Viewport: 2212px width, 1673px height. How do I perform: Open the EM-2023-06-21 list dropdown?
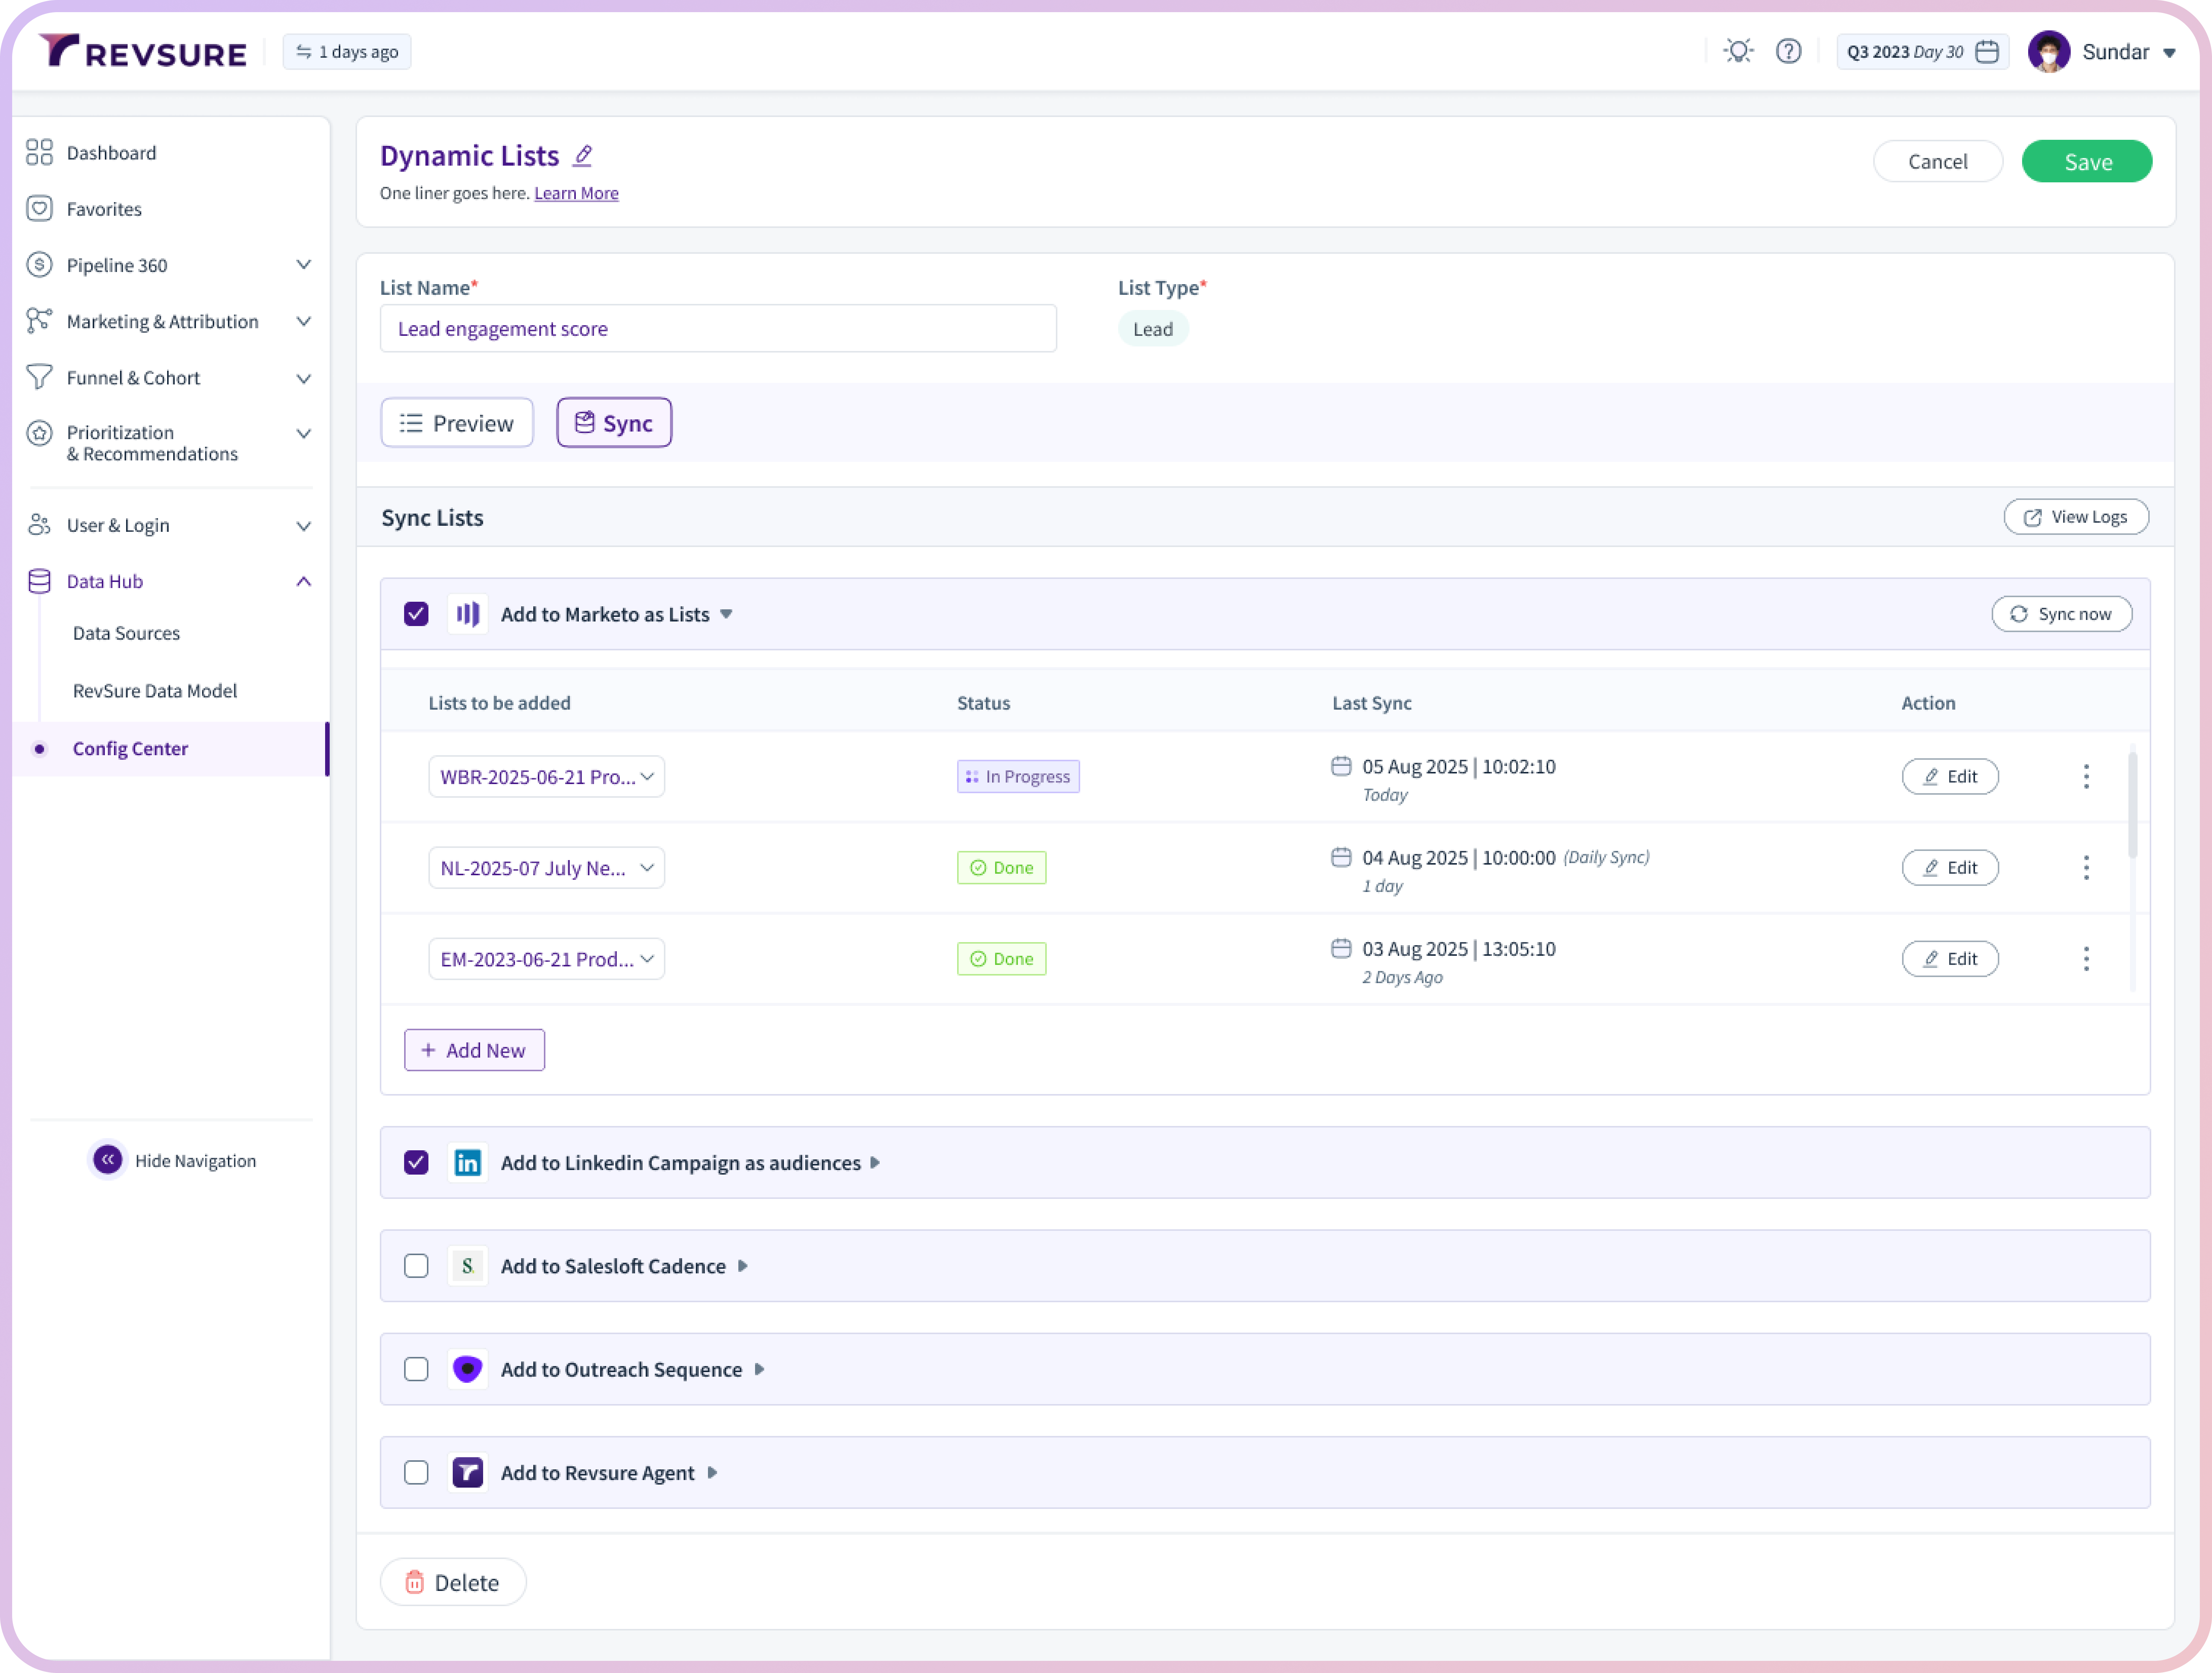(x=546, y=959)
